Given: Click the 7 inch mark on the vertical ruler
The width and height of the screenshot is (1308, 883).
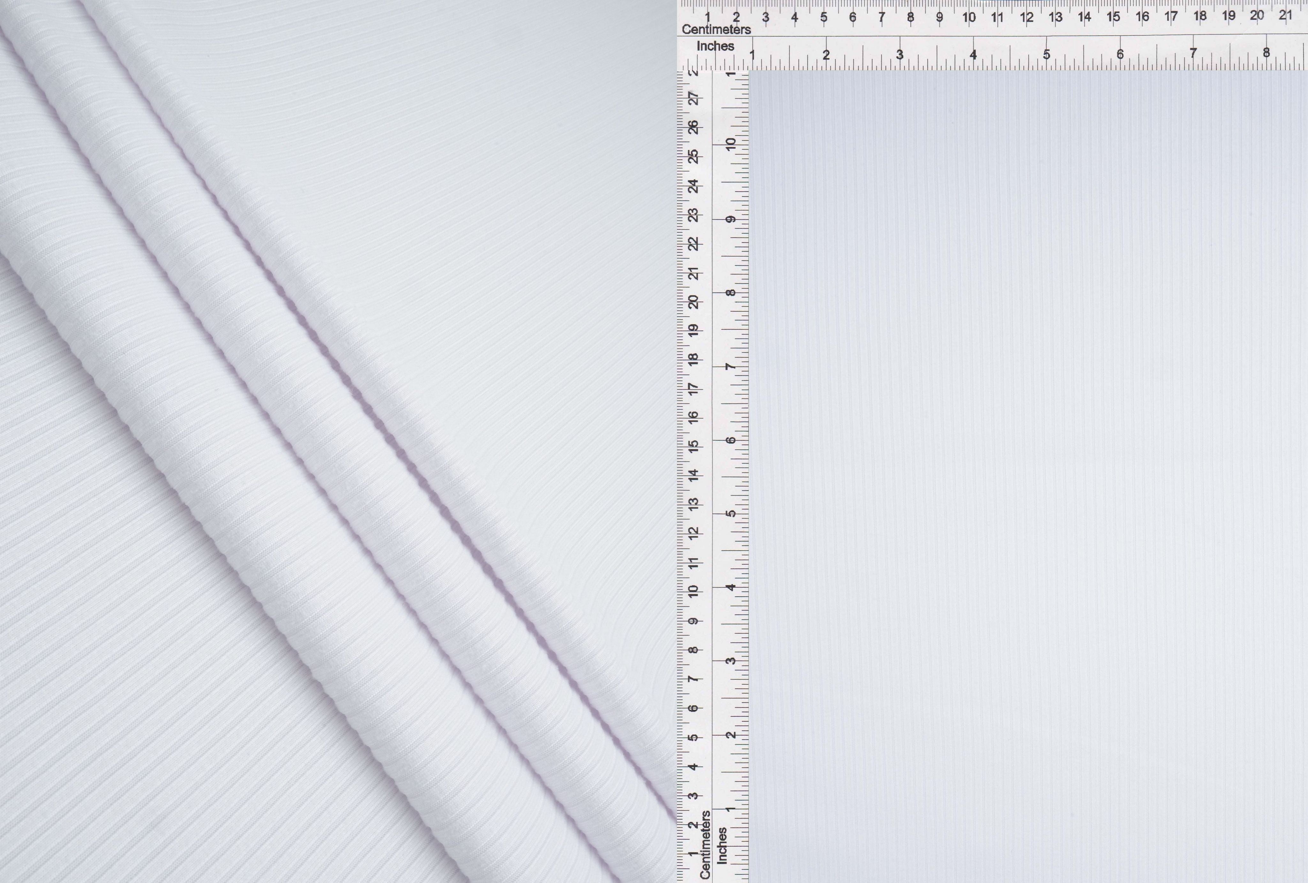Looking at the screenshot, I should [x=731, y=366].
